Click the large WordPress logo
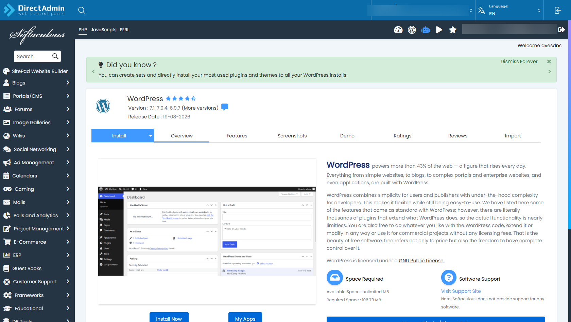 point(103,106)
